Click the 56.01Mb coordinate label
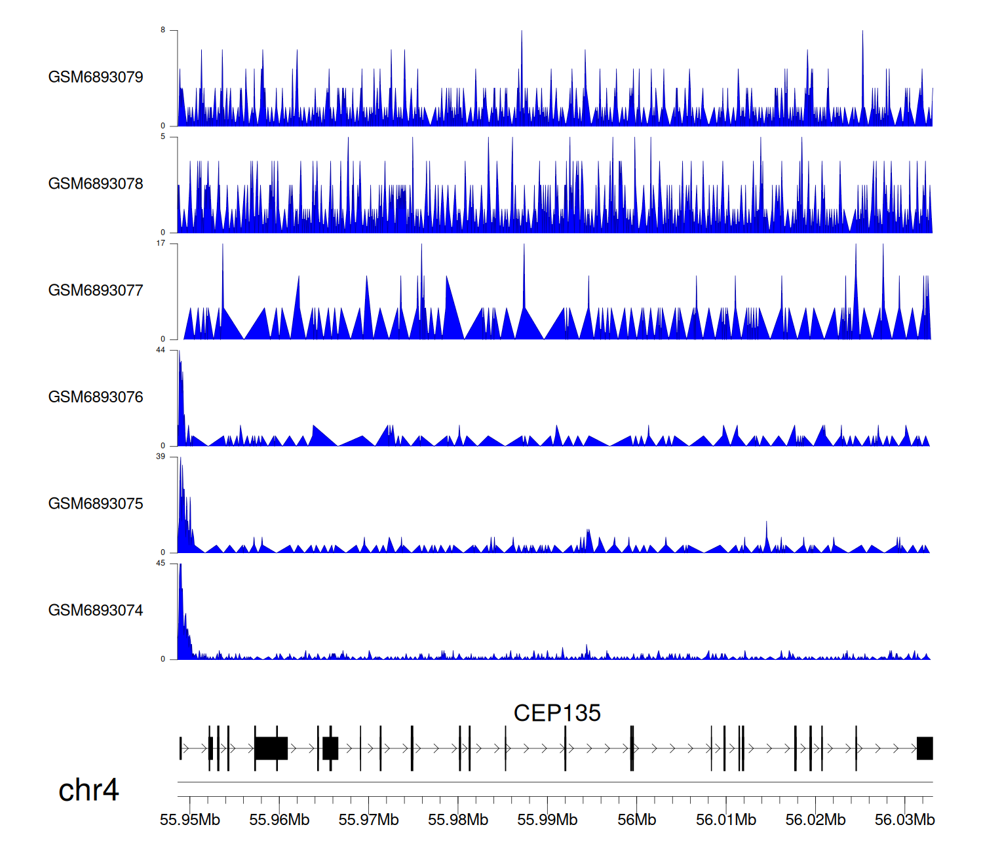Screen dimensions: 983x865 pyautogui.click(x=726, y=820)
